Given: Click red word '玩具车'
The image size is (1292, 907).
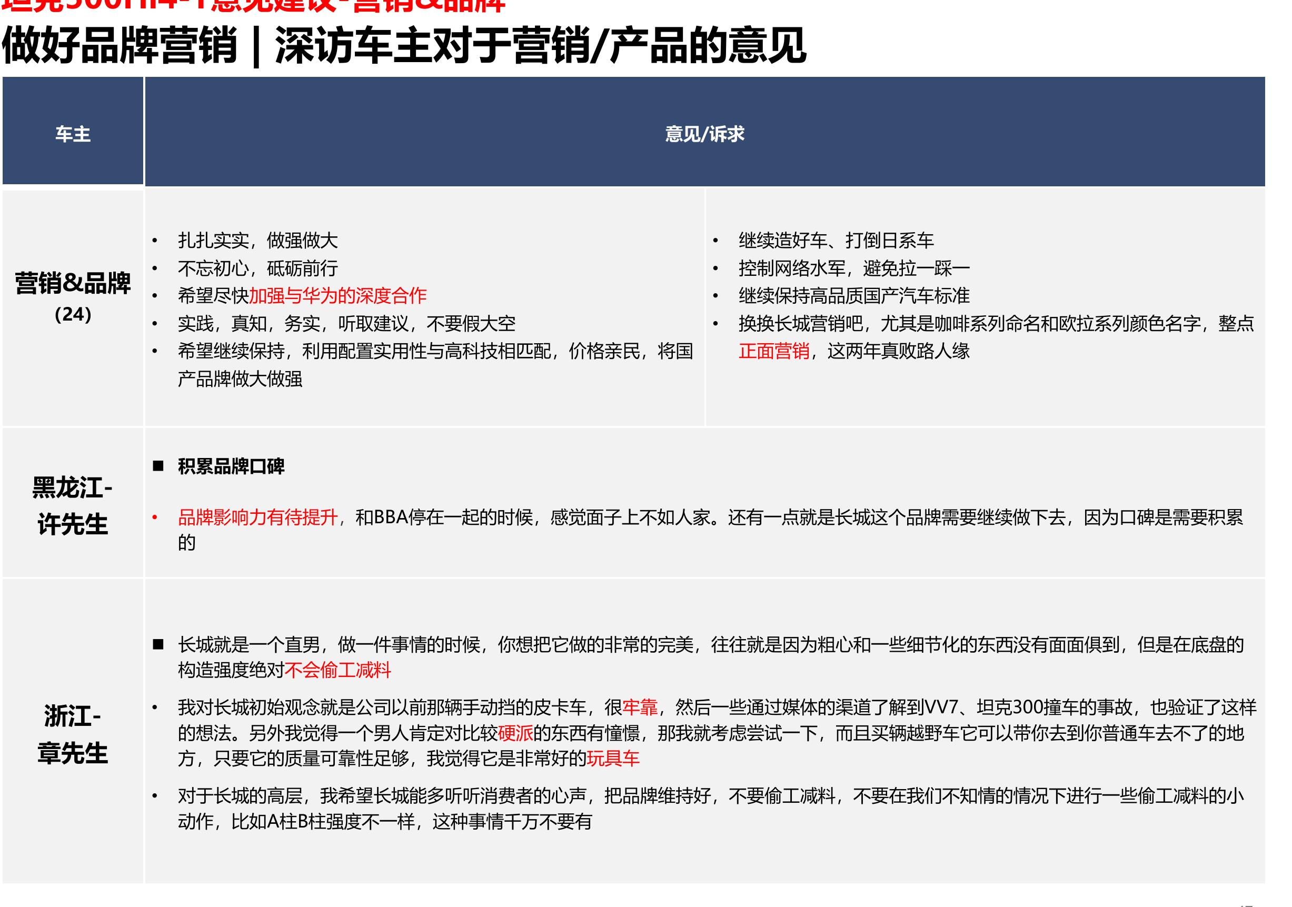Looking at the screenshot, I should pos(613,759).
